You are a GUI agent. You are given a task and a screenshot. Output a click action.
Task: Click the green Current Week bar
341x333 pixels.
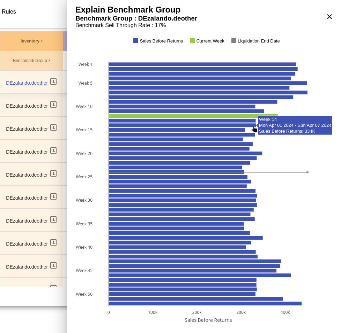point(193,116)
